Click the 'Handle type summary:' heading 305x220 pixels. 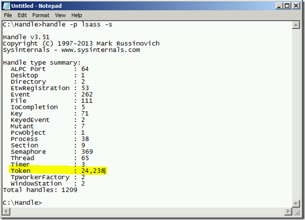point(42,63)
